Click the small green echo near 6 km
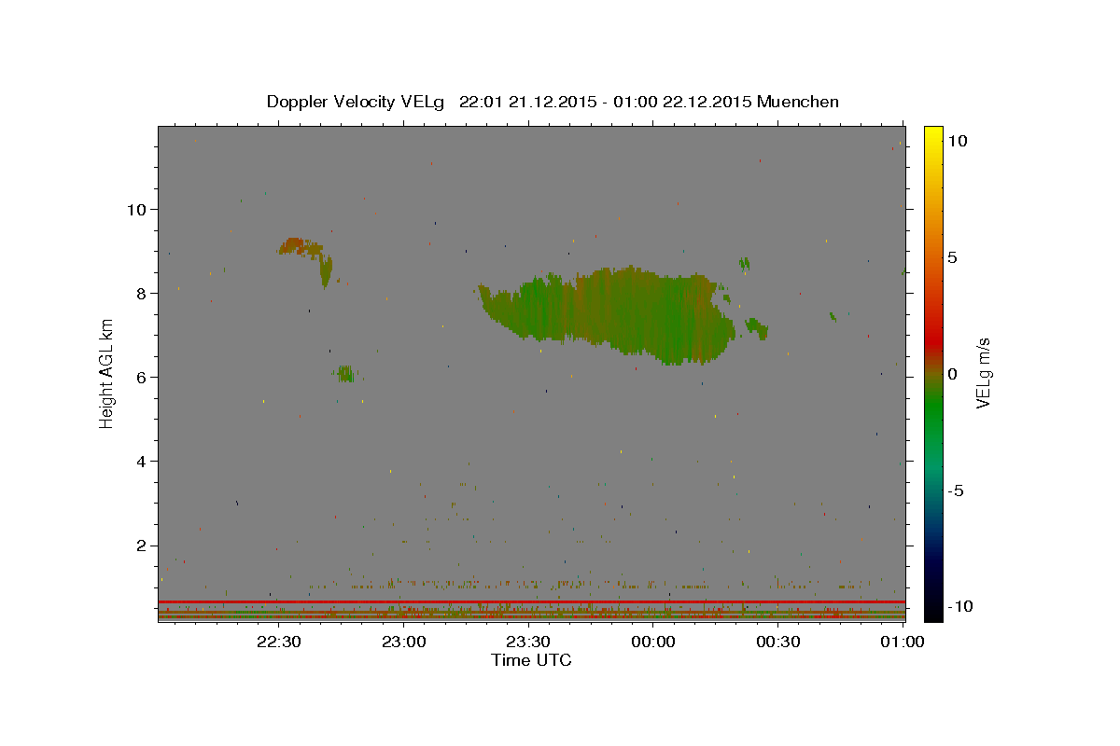The image size is (1120, 746). click(346, 373)
